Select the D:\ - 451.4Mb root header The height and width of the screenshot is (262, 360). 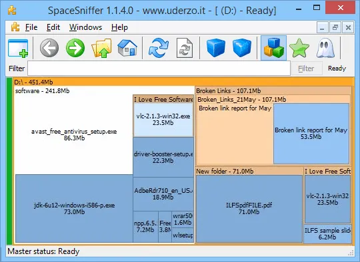[183, 82]
